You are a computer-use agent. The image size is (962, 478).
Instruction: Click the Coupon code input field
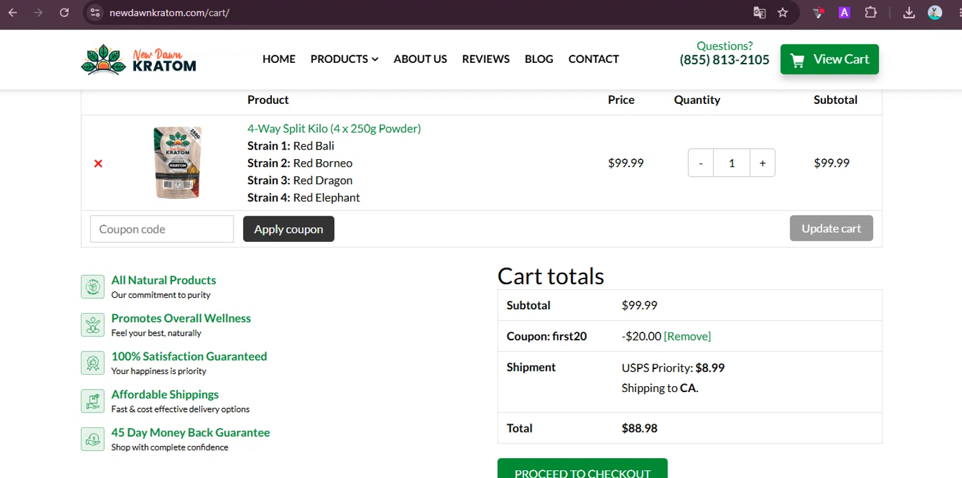[162, 229]
